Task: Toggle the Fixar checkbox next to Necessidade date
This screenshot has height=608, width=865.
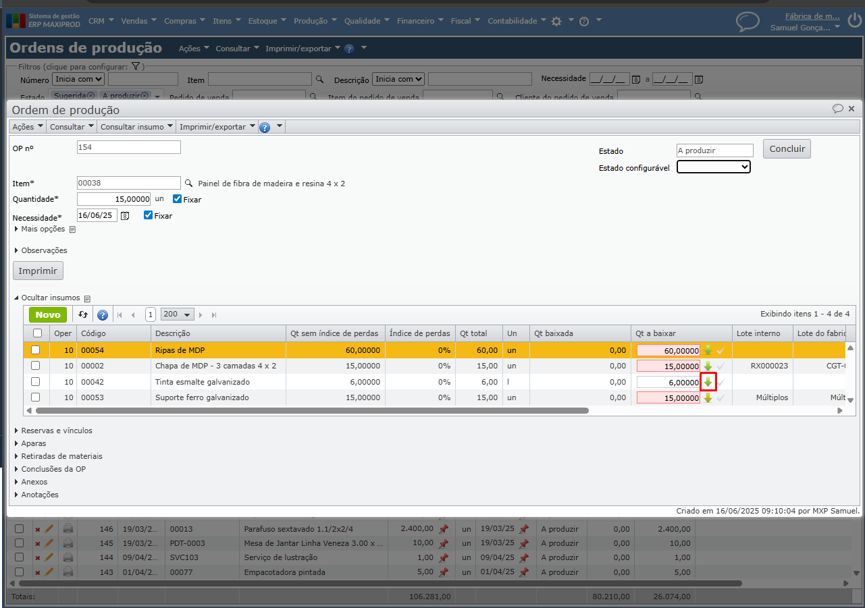Action: pyautogui.click(x=148, y=215)
